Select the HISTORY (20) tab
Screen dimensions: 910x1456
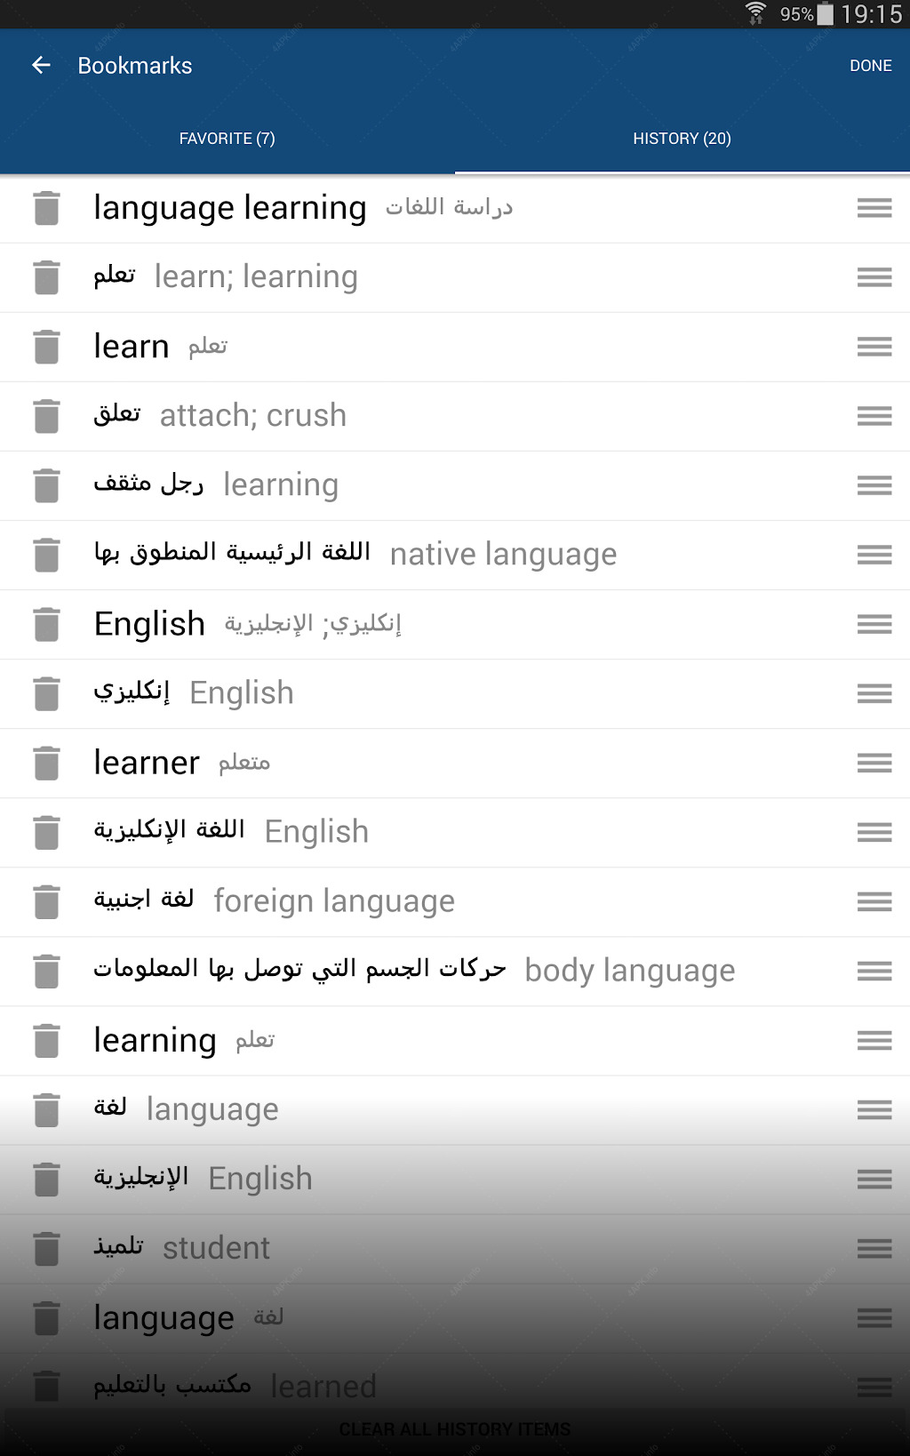pyautogui.click(x=682, y=139)
